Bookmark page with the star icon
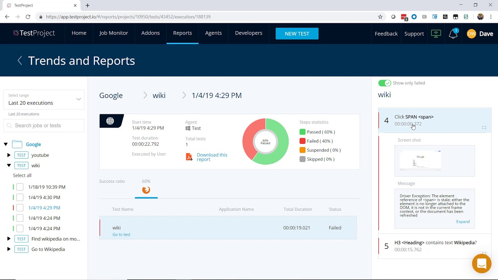Image resolution: width=498 pixels, height=280 pixels. coord(380,17)
